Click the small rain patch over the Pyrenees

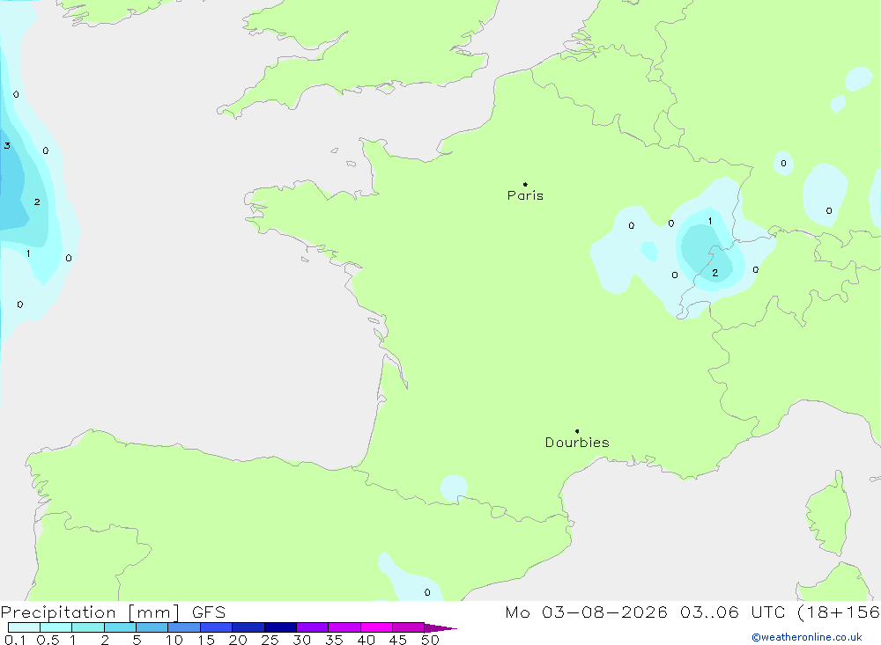coord(454,487)
